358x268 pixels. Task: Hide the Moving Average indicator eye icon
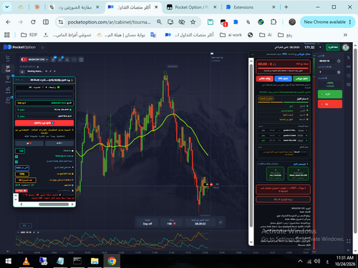coord(47,71)
